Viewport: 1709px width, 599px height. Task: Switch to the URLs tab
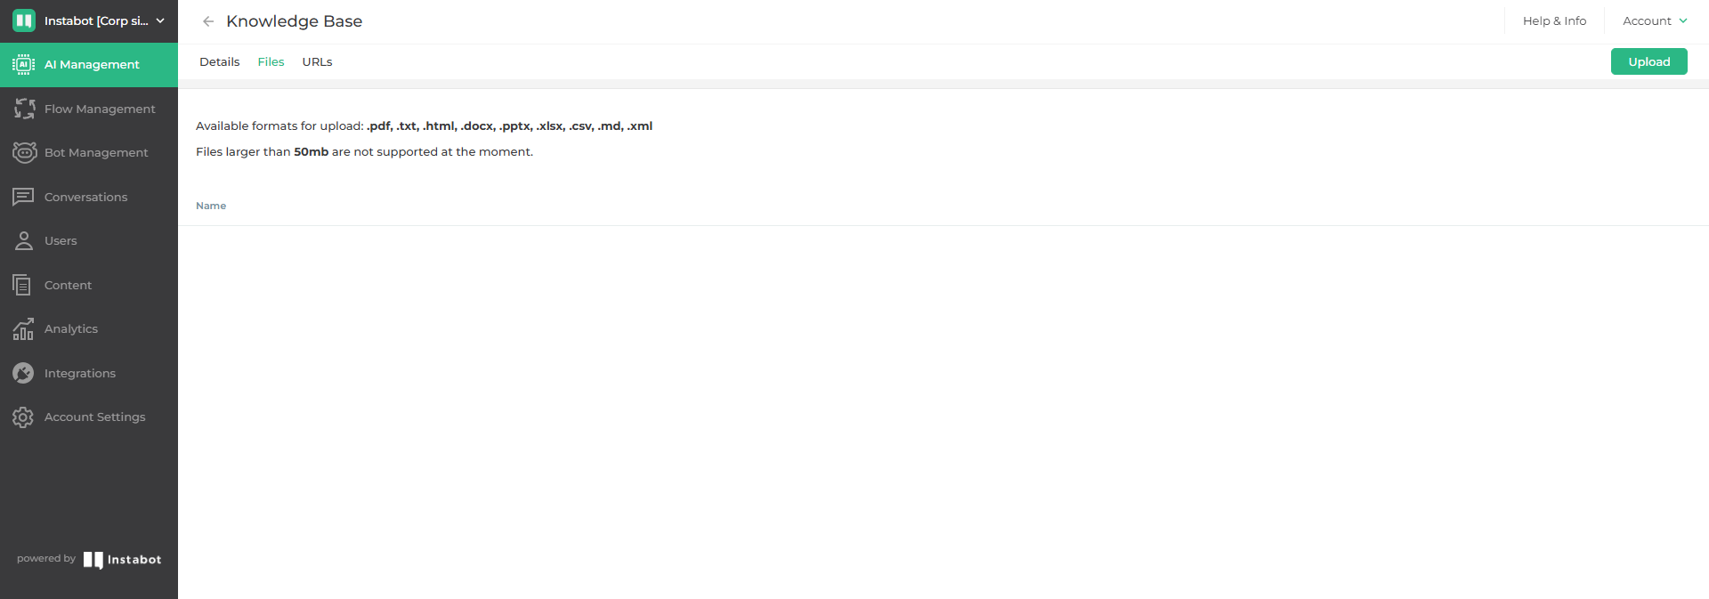tap(317, 61)
